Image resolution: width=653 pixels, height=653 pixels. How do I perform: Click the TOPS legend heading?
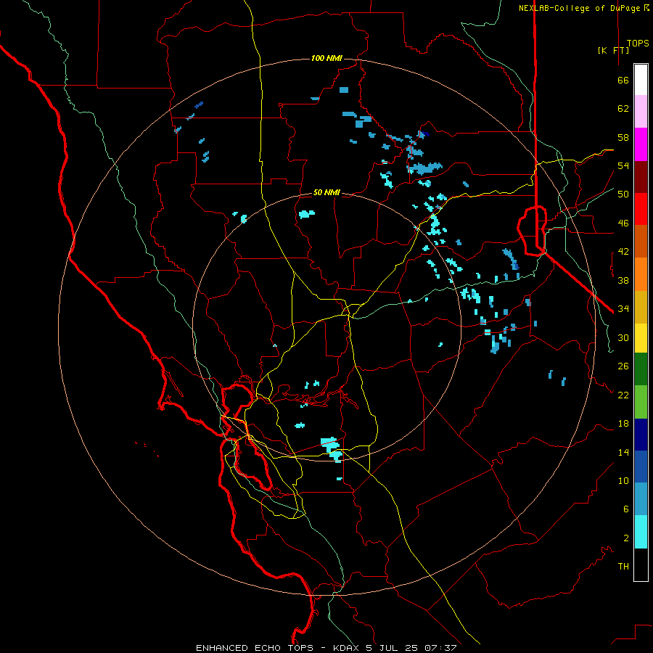pyautogui.click(x=638, y=44)
